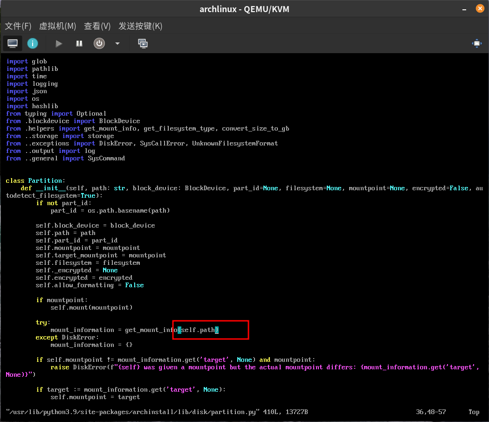Viewport: 489px width, 422px height.
Task: Click on 'import logging' line
Action: click(32, 84)
